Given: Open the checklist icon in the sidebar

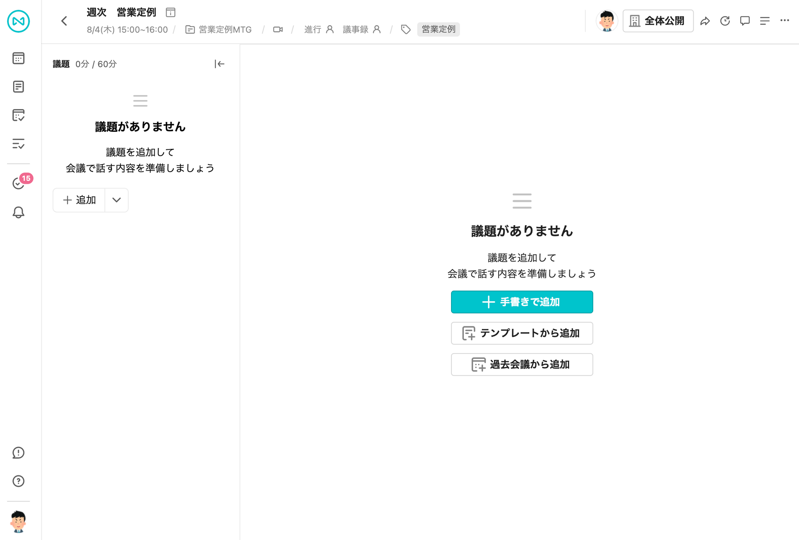Looking at the screenshot, I should [x=18, y=144].
